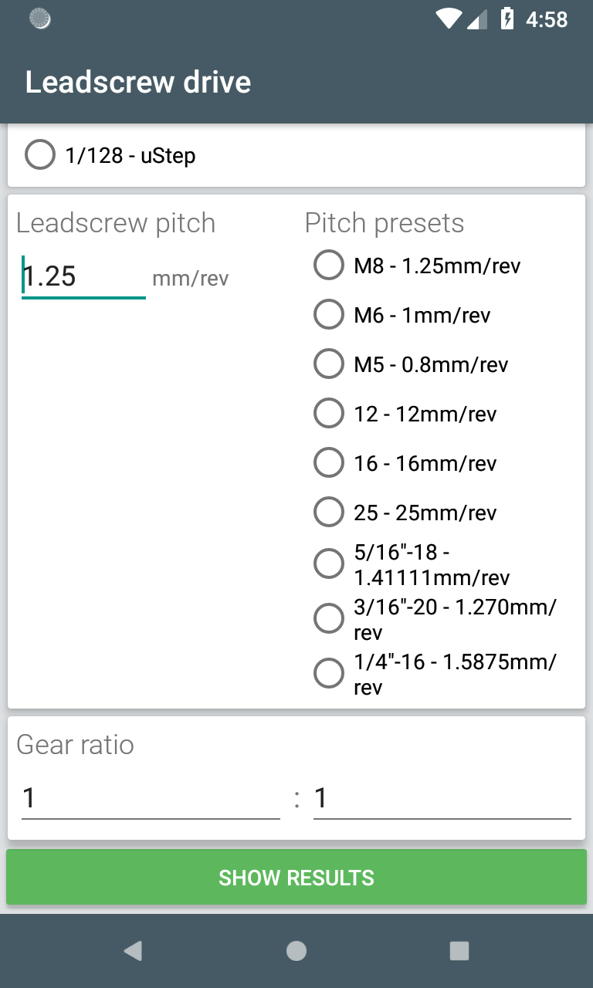The height and width of the screenshot is (988, 593).
Task: Choose the M6 - 1mm/rev preset
Action: coord(402,315)
